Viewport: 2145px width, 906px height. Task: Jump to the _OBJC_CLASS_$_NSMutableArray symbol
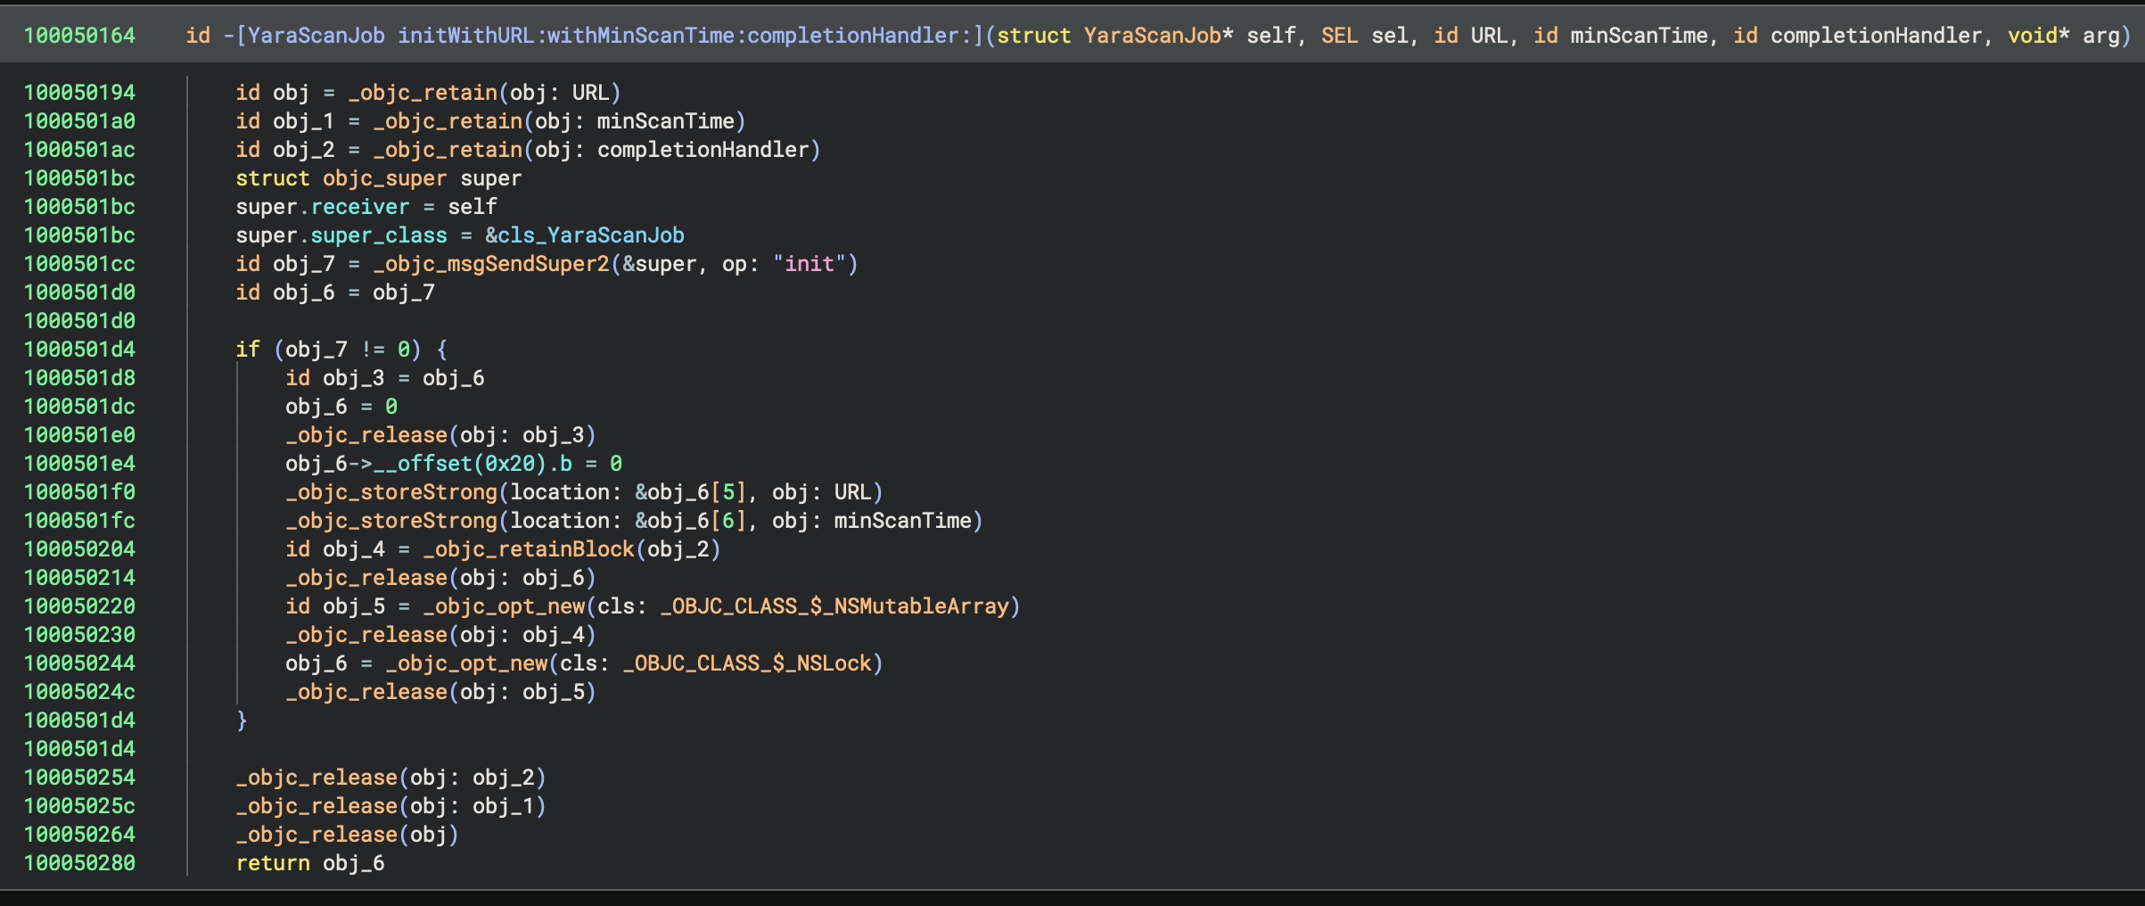pos(834,606)
